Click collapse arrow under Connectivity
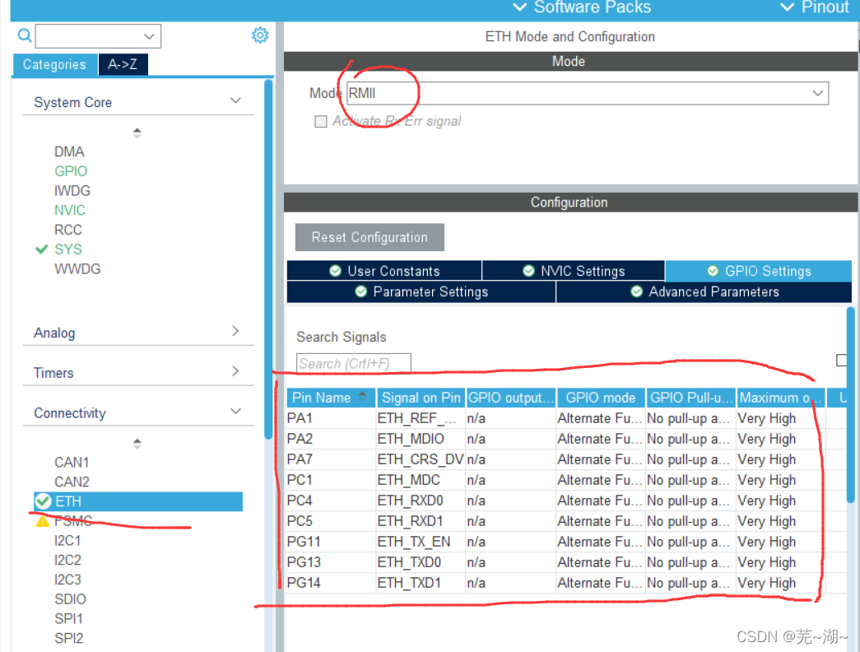The width and height of the screenshot is (860, 652). (x=137, y=443)
